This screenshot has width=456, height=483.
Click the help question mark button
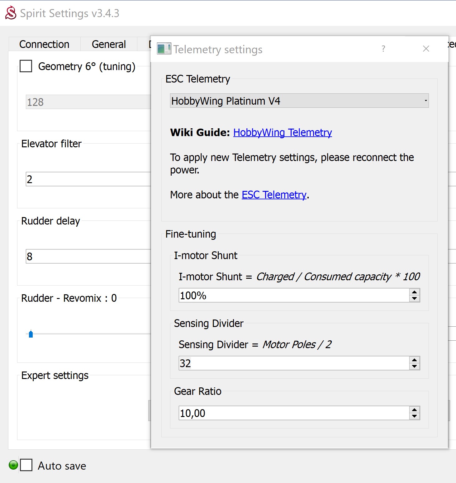pyautogui.click(x=383, y=49)
